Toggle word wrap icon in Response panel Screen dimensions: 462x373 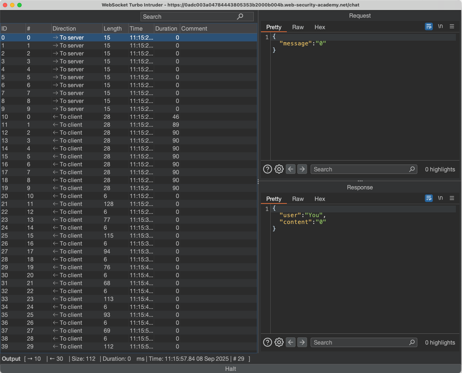pos(429,198)
